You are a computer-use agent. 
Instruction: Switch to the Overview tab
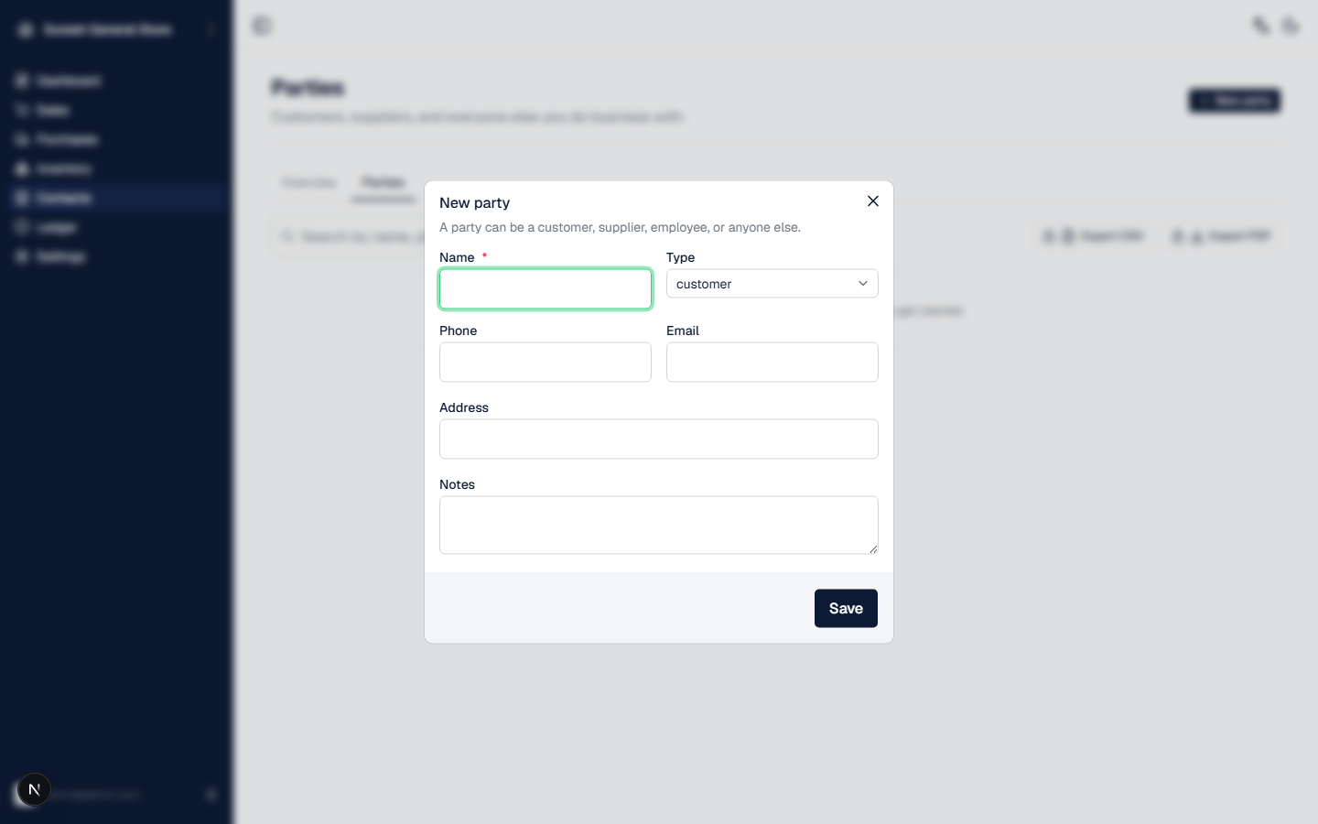pyautogui.click(x=309, y=182)
